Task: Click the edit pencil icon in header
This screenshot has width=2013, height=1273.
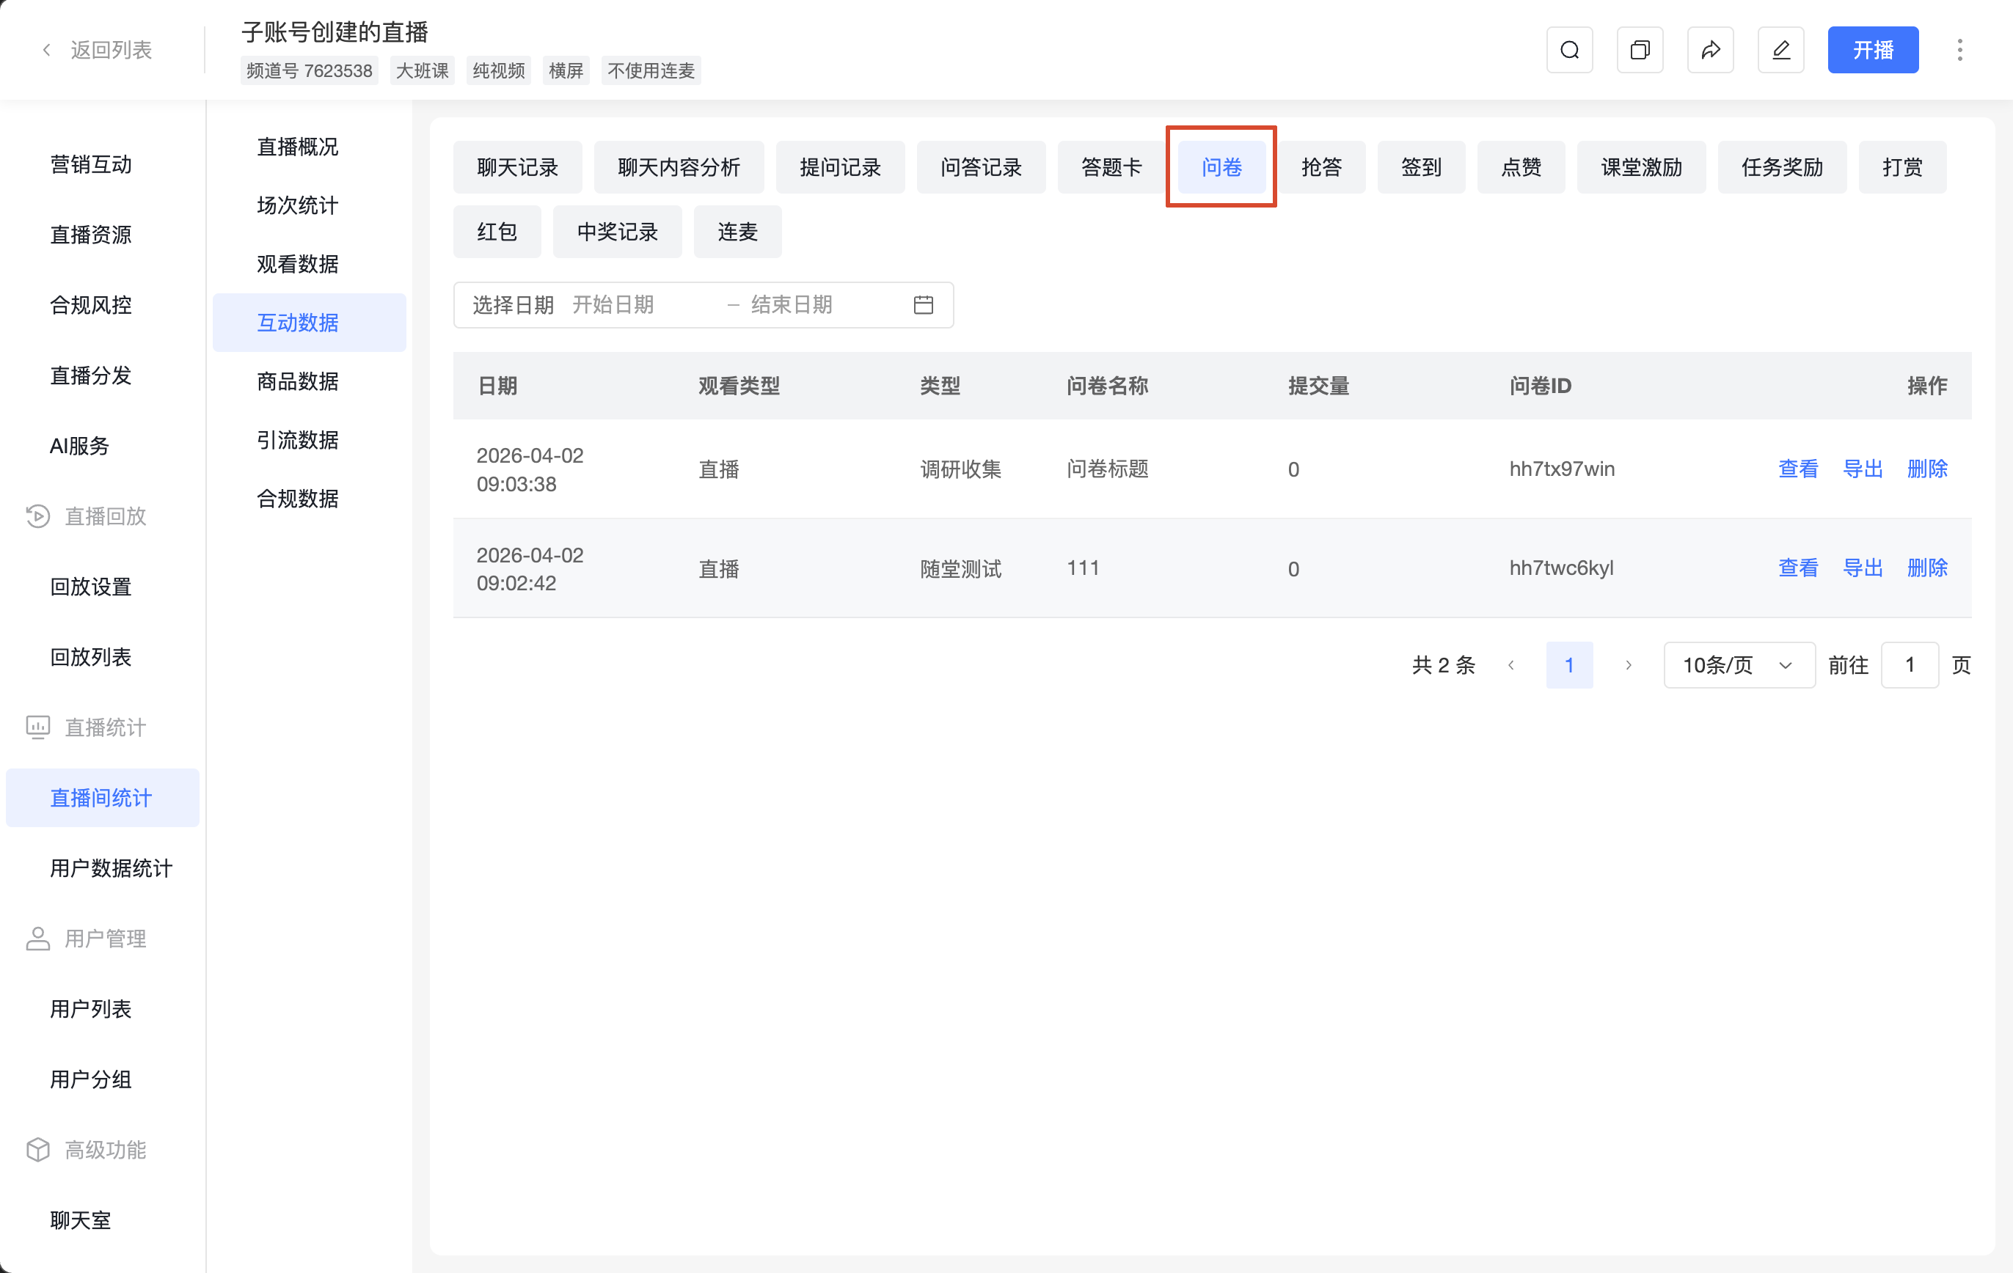Action: point(1780,50)
